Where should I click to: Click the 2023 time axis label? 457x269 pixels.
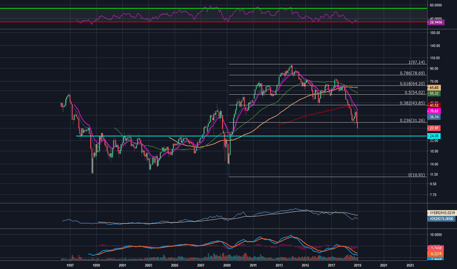click(x=410, y=265)
